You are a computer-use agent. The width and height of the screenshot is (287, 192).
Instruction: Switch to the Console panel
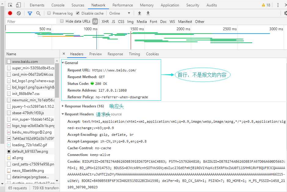(x=58, y=5)
